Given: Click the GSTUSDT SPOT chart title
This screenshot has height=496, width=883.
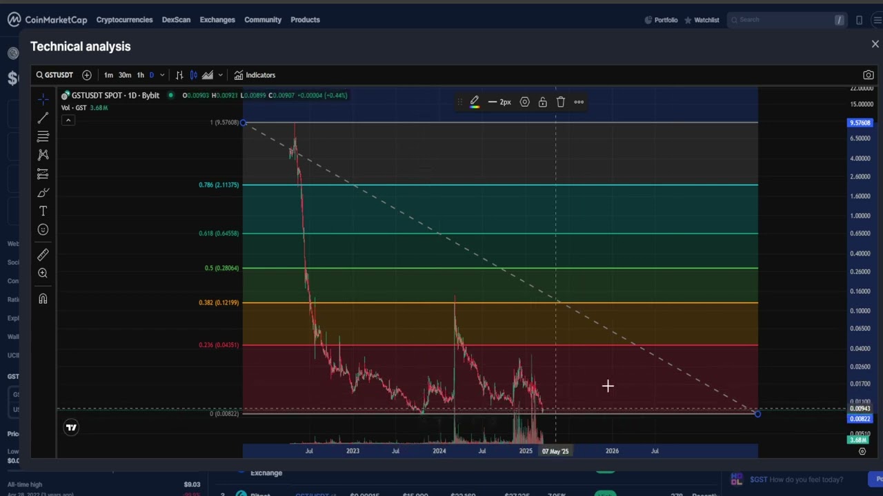Looking at the screenshot, I should point(115,95).
